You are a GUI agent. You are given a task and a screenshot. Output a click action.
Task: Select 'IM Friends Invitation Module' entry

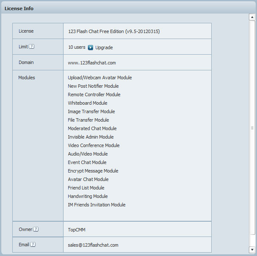tap(97, 205)
